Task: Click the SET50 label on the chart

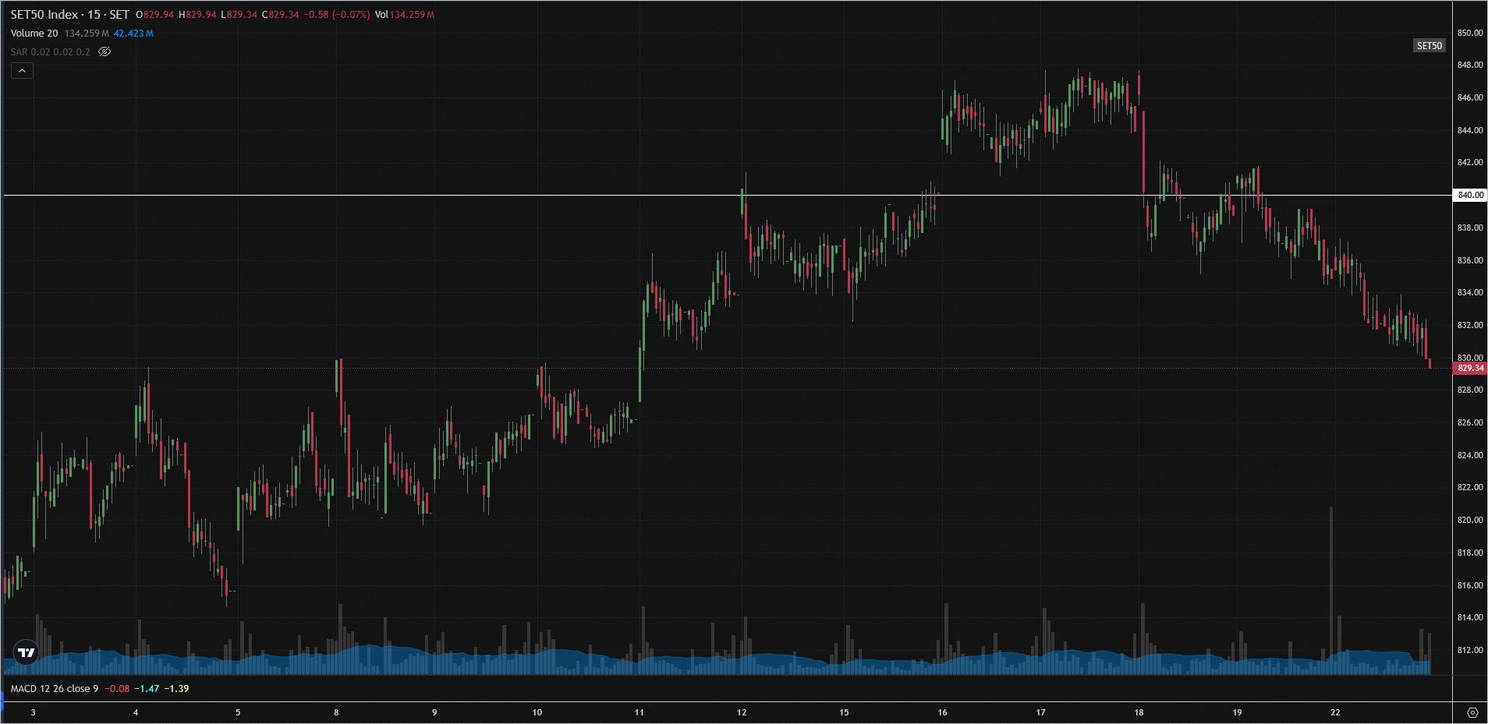Action: point(1429,46)
